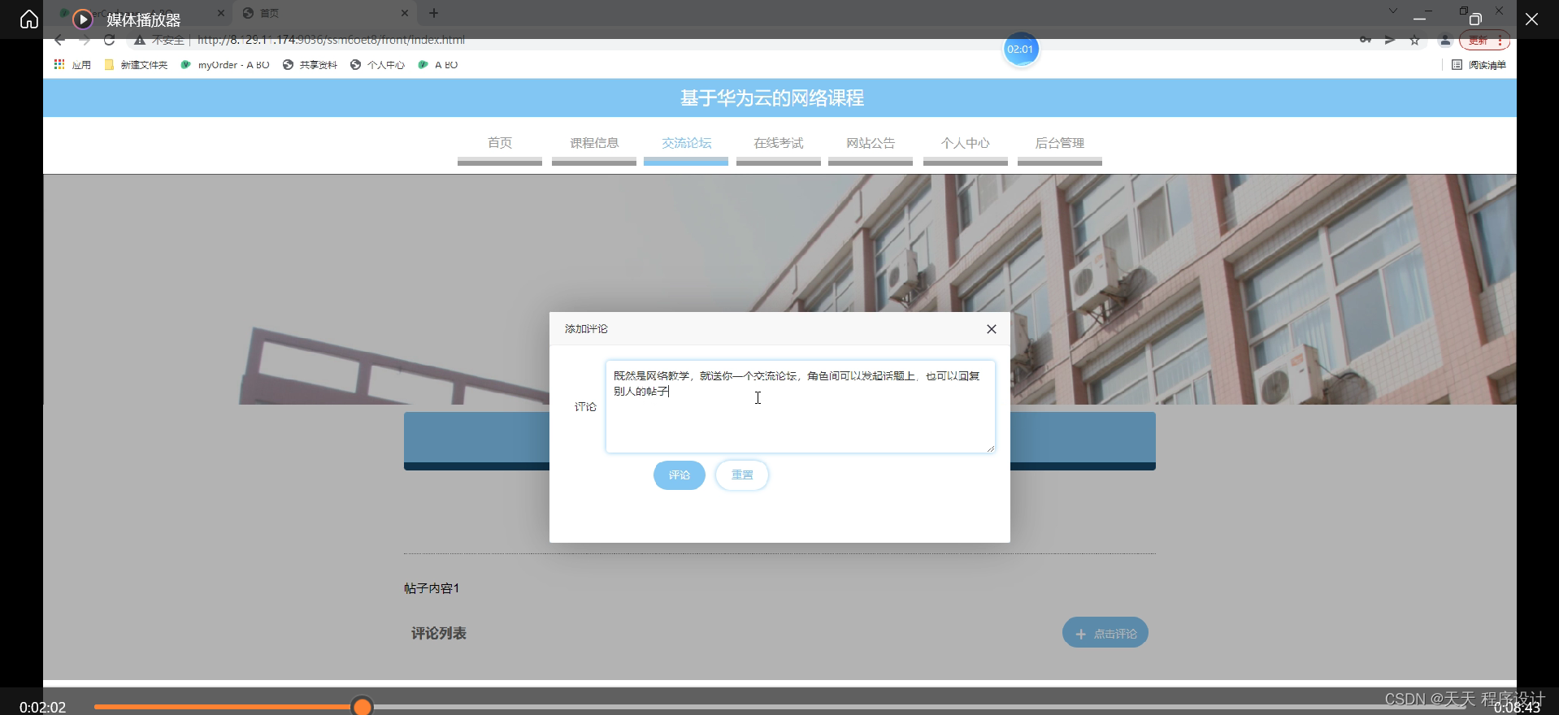The width and height of the screenshot is (1559, 715).
Task: Open 在线考试 navigation item
Action: tap(779, 143)
